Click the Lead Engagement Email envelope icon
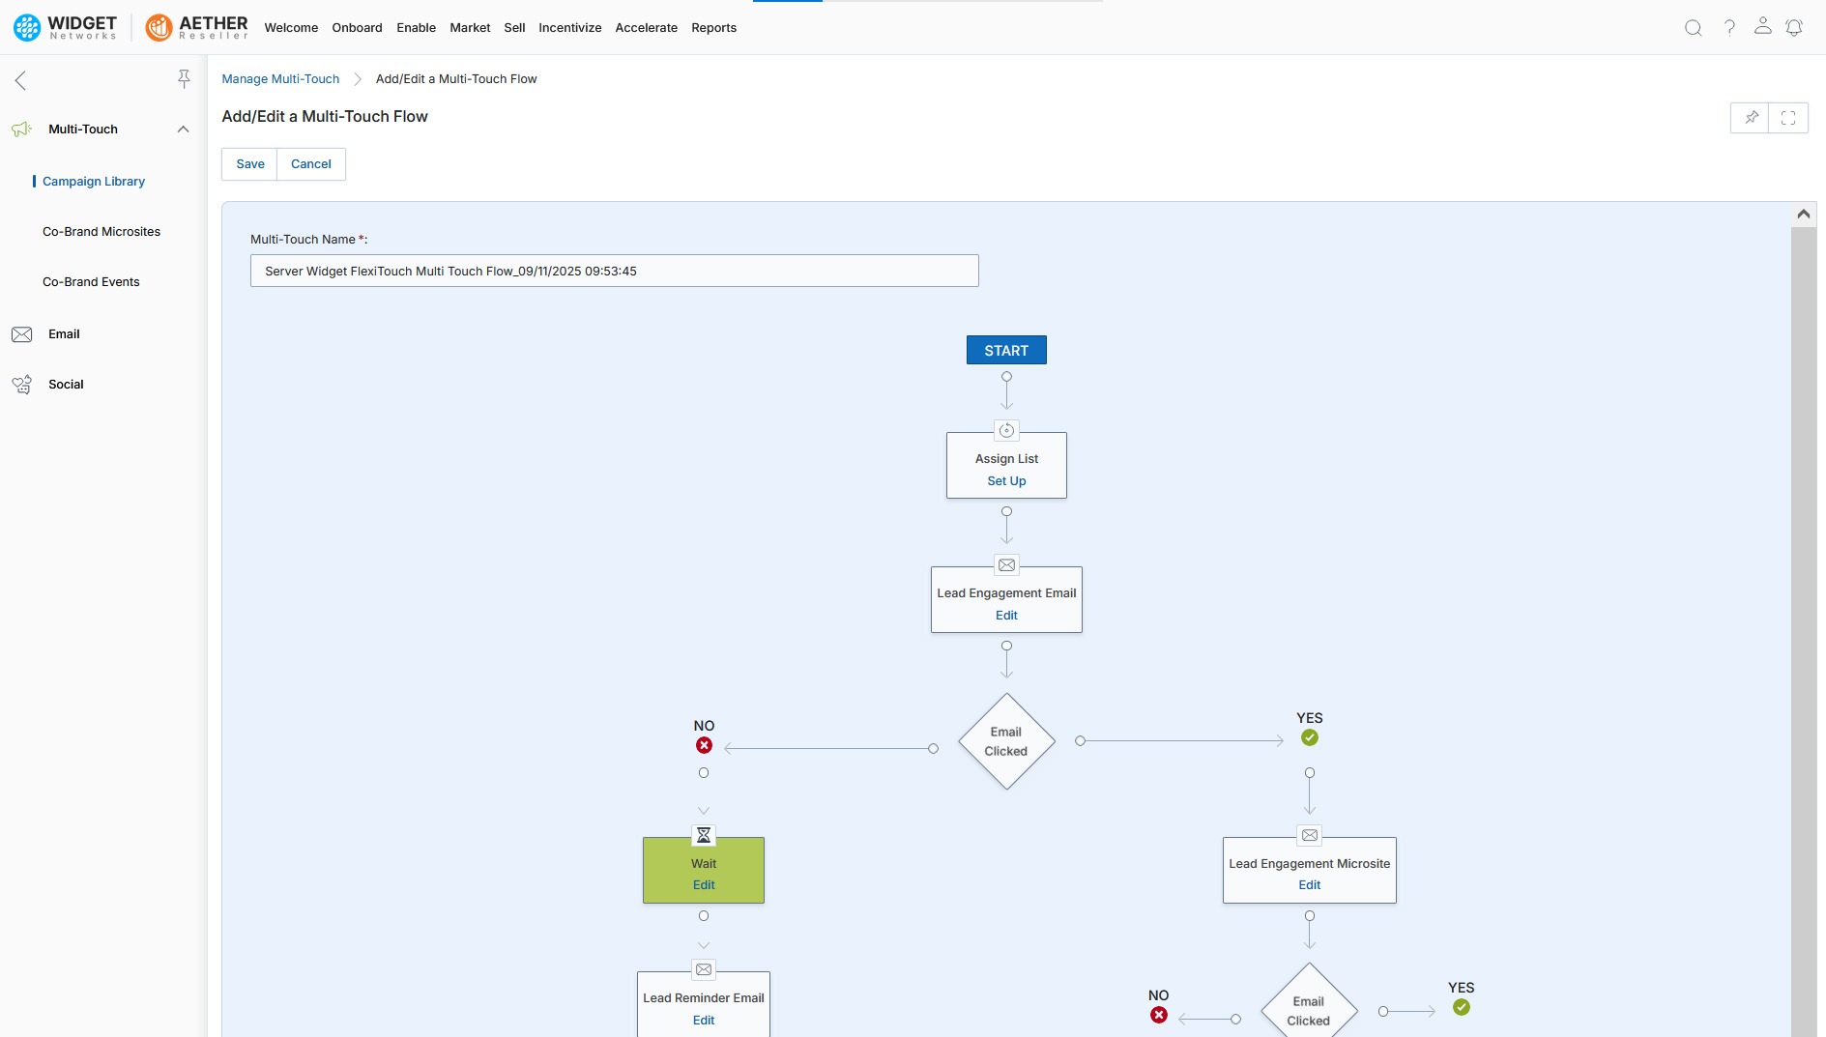The image size is (1826, 1037). pos(1006,565)
